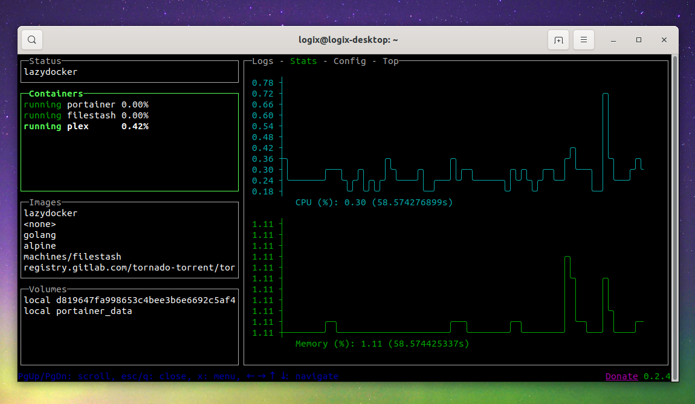Click the window title logix@logix-desktop
Screen dimensions: 695x404
click(x=348, y=40)
